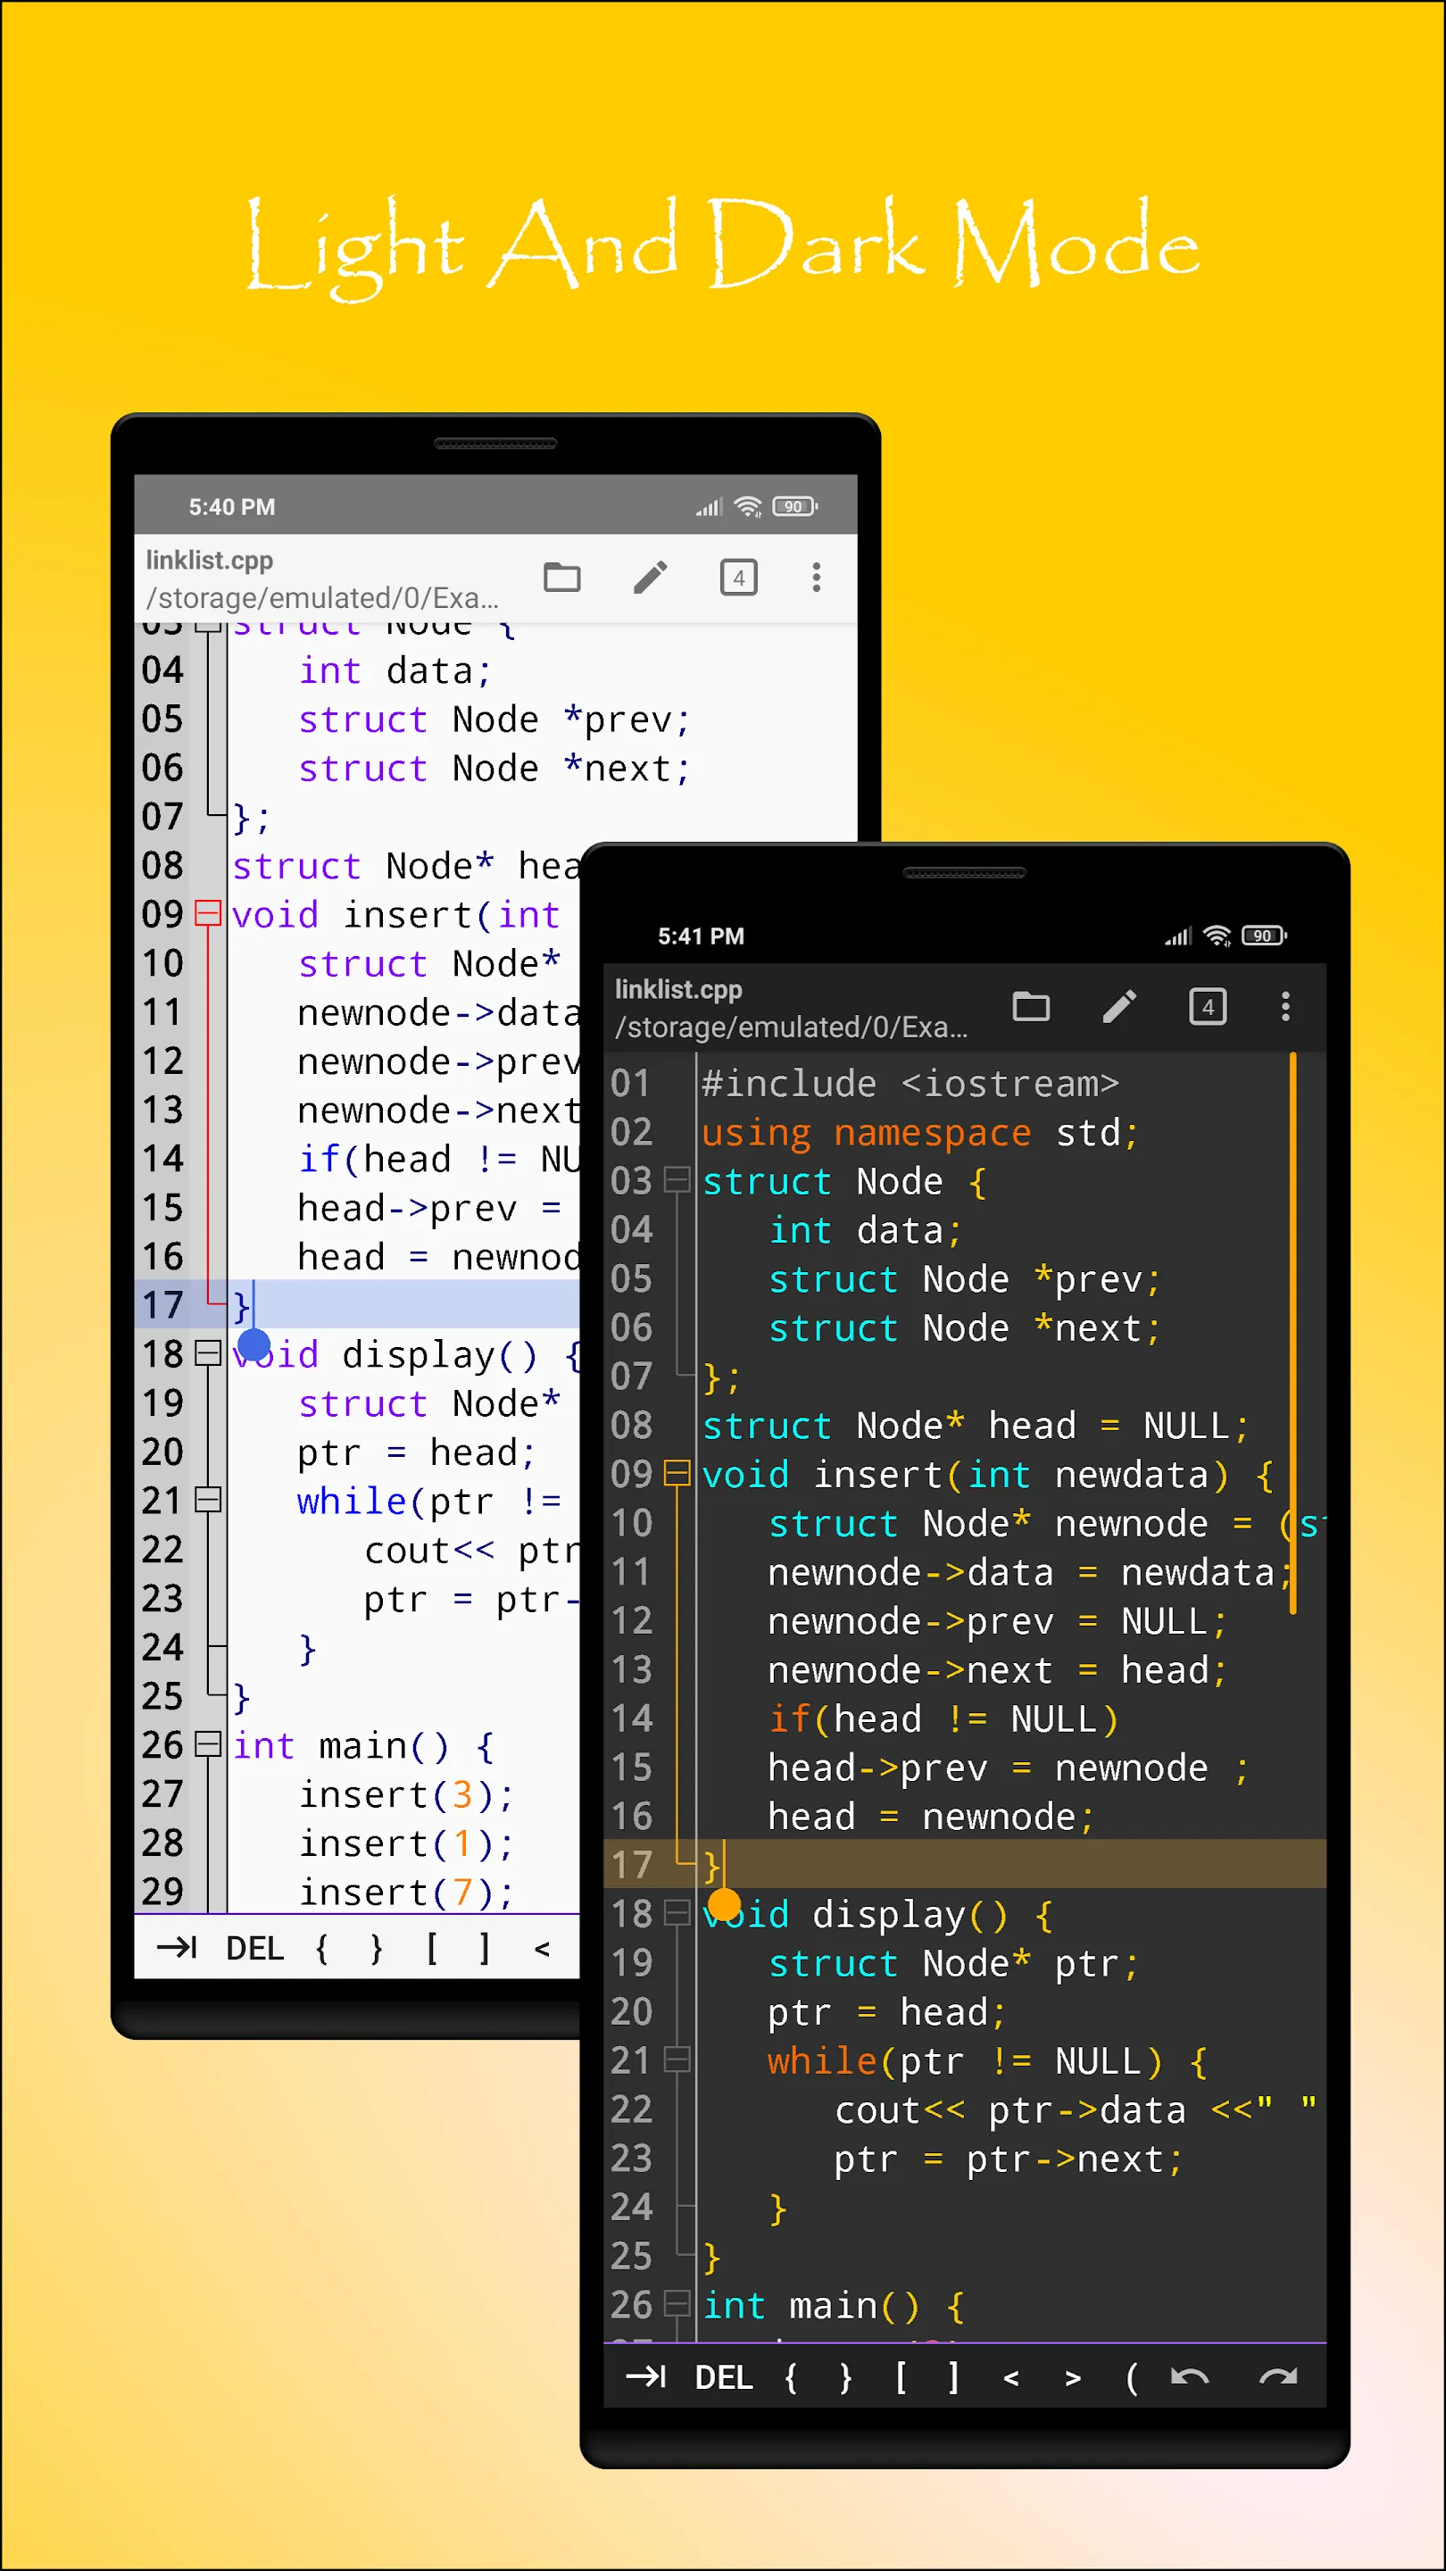Tap pencil edit icon in light phone
This screenshot has height=2571, width=1446.
pyautogui.click(x=651, y=577)
